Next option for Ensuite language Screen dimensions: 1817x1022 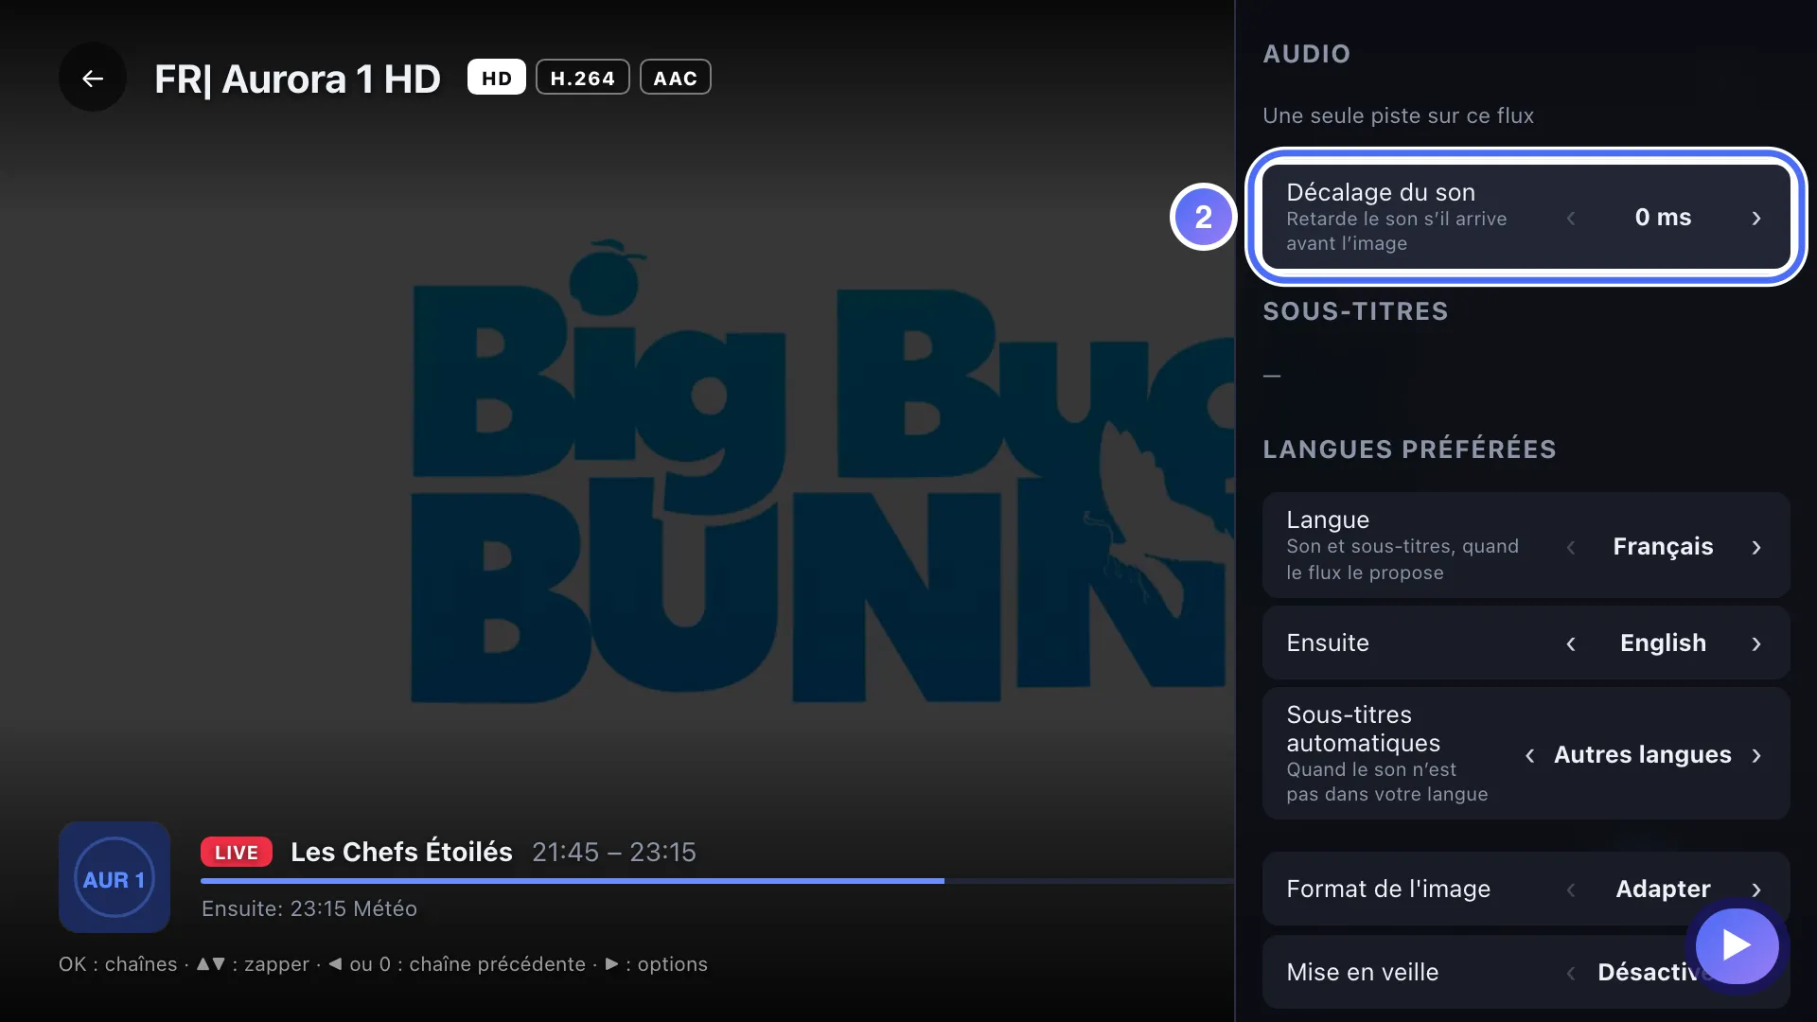(1756, 644)
